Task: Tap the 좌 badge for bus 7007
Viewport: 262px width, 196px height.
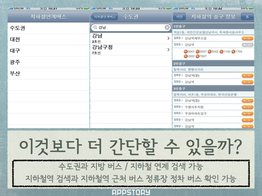Action: 198,56
